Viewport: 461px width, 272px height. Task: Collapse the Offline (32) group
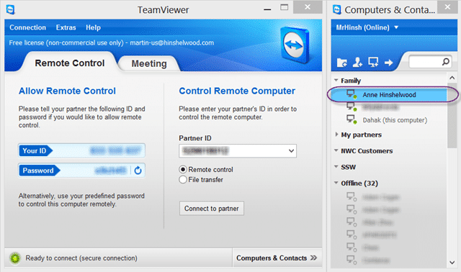pos(336,183)
